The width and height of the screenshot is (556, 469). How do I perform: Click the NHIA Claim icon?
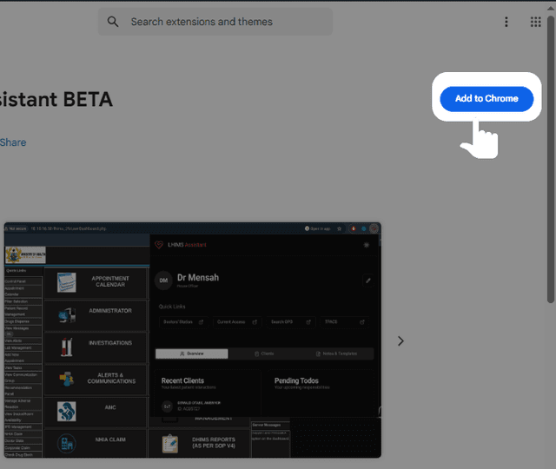point(67,443)
